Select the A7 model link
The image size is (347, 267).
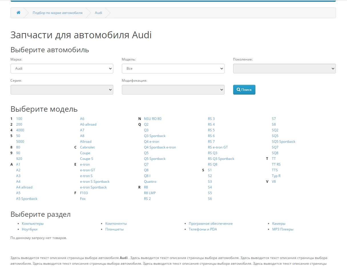click(x=82, y=130)
